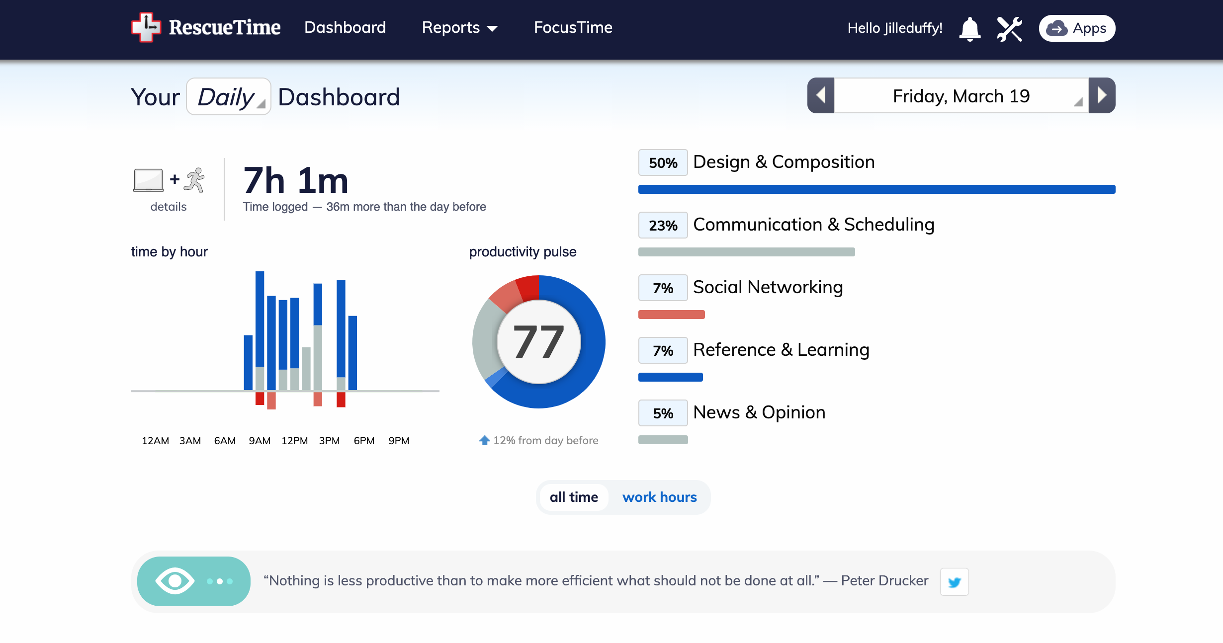Select the all time button
Image resolution: width=1223 pixels, height=643 pixels.
point(574,496)
